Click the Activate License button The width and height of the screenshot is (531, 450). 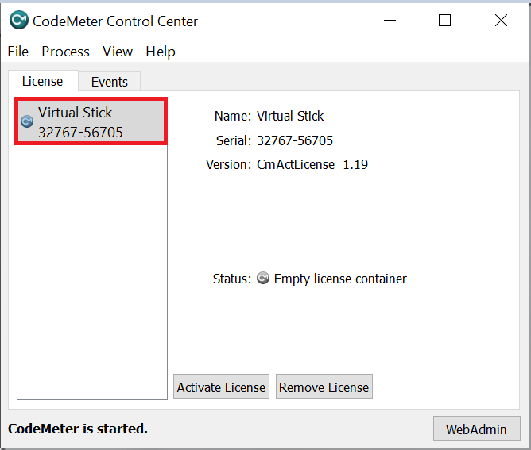(221, 387)
